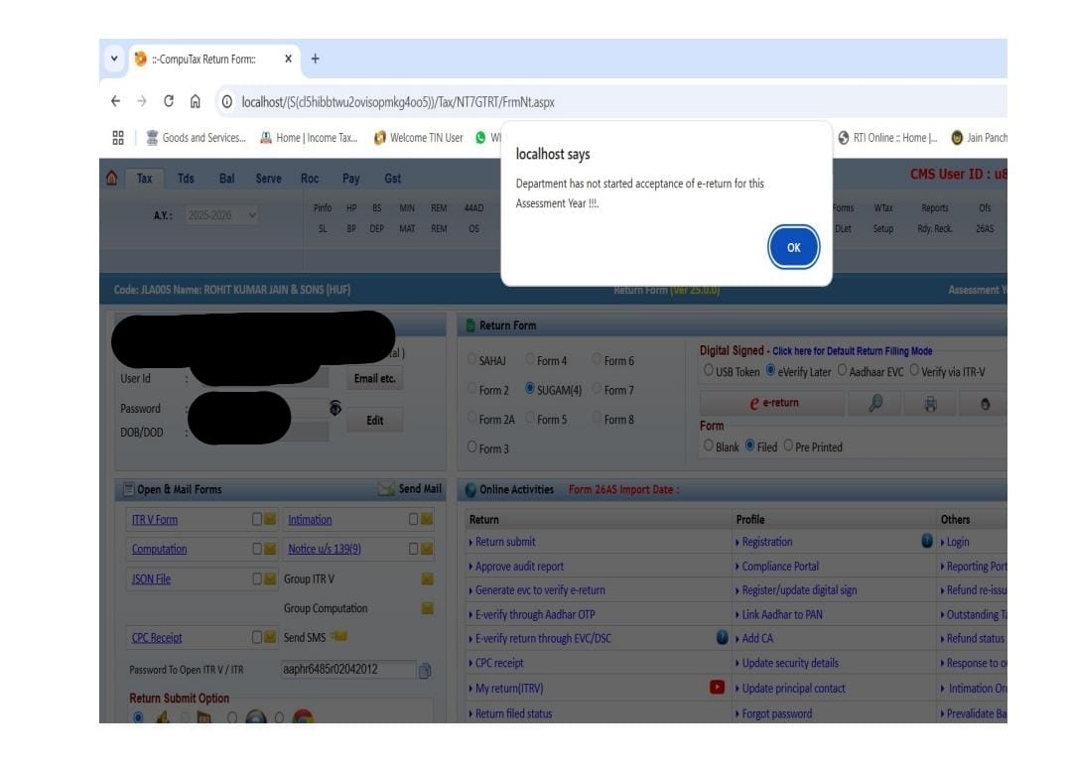Select the Aadhaar EVC radio button

click(x=842, y=370)
